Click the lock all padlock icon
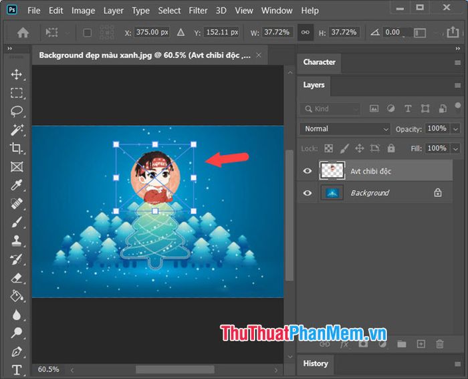This screenshot has height=379, width=468. 391,148
